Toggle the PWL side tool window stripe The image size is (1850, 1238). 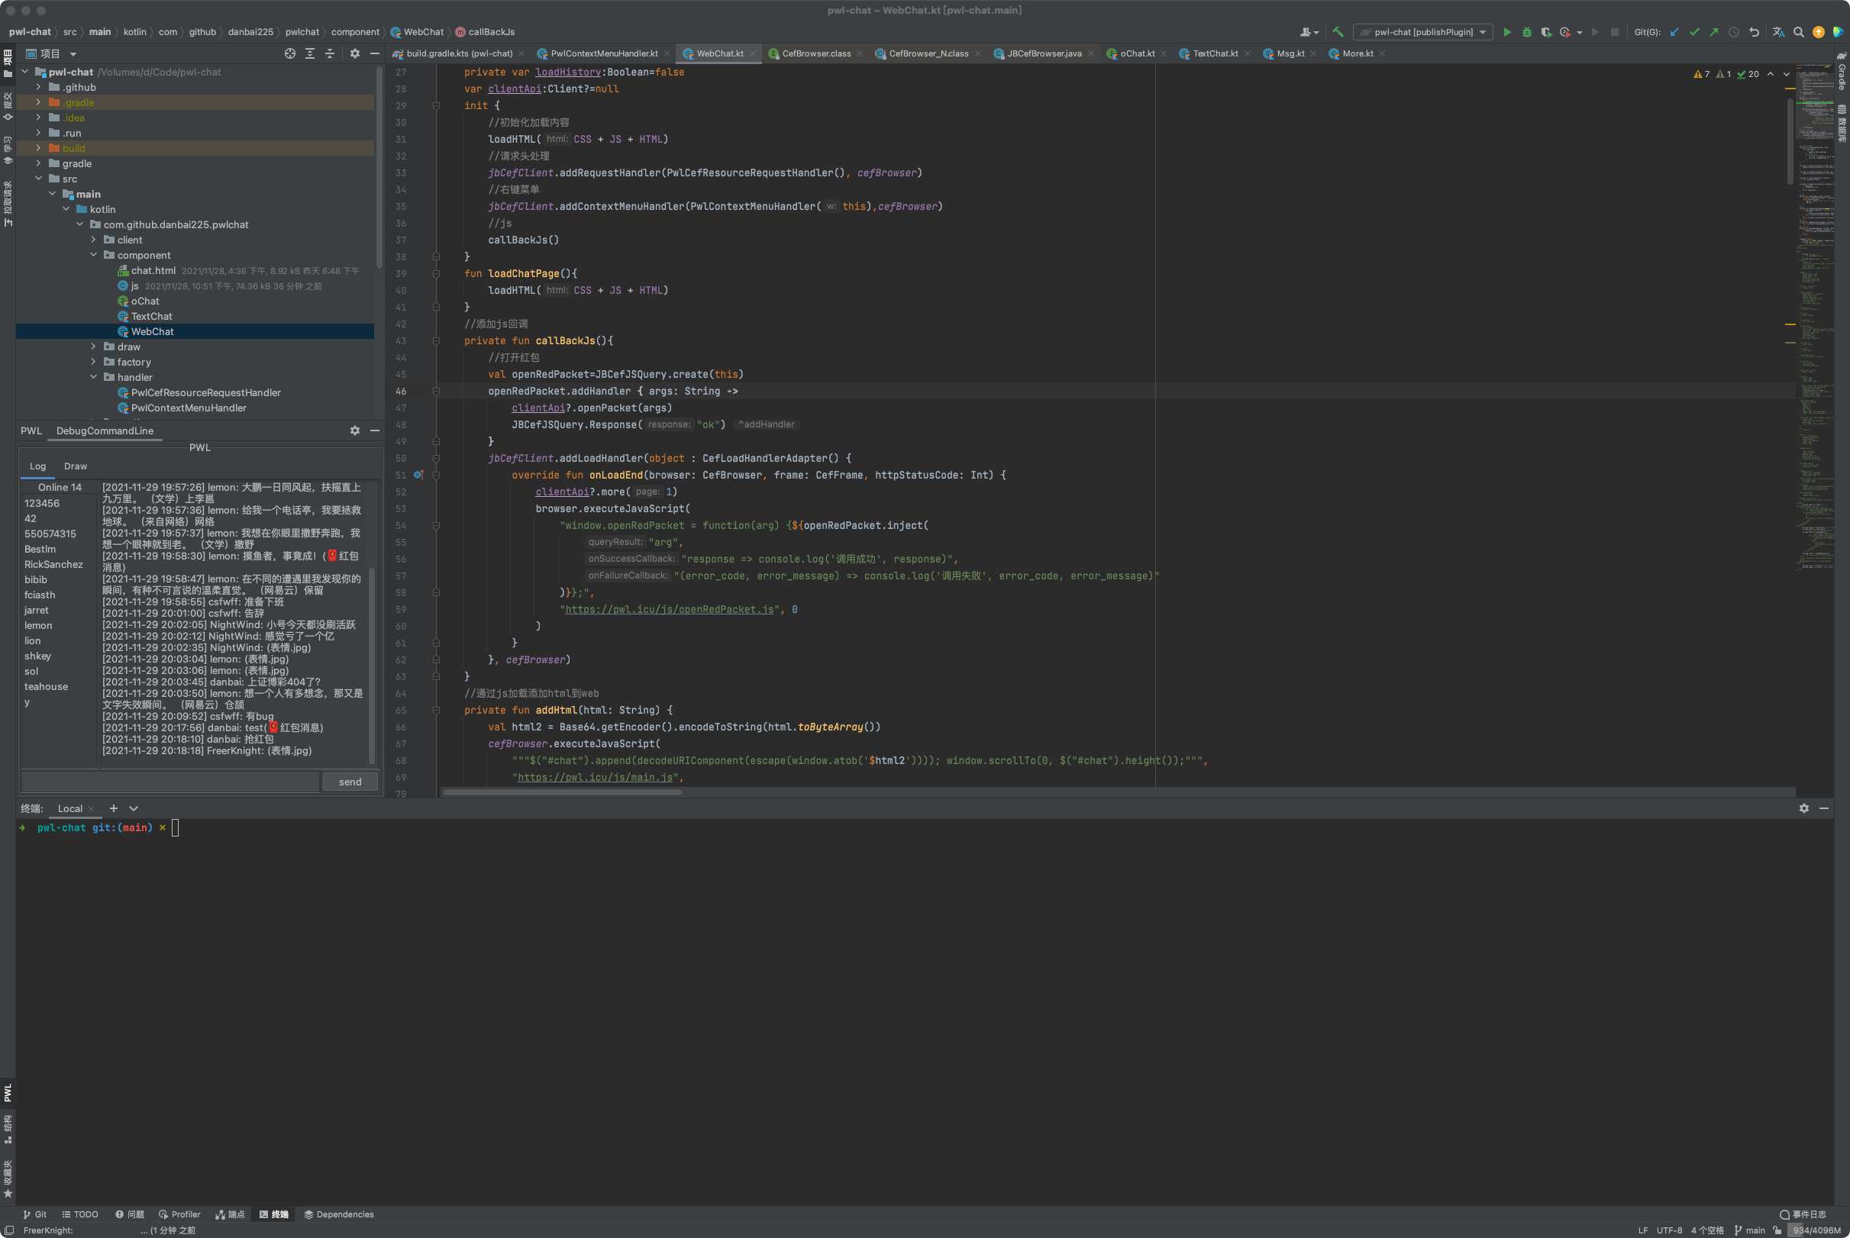(x=8, y=1093)
